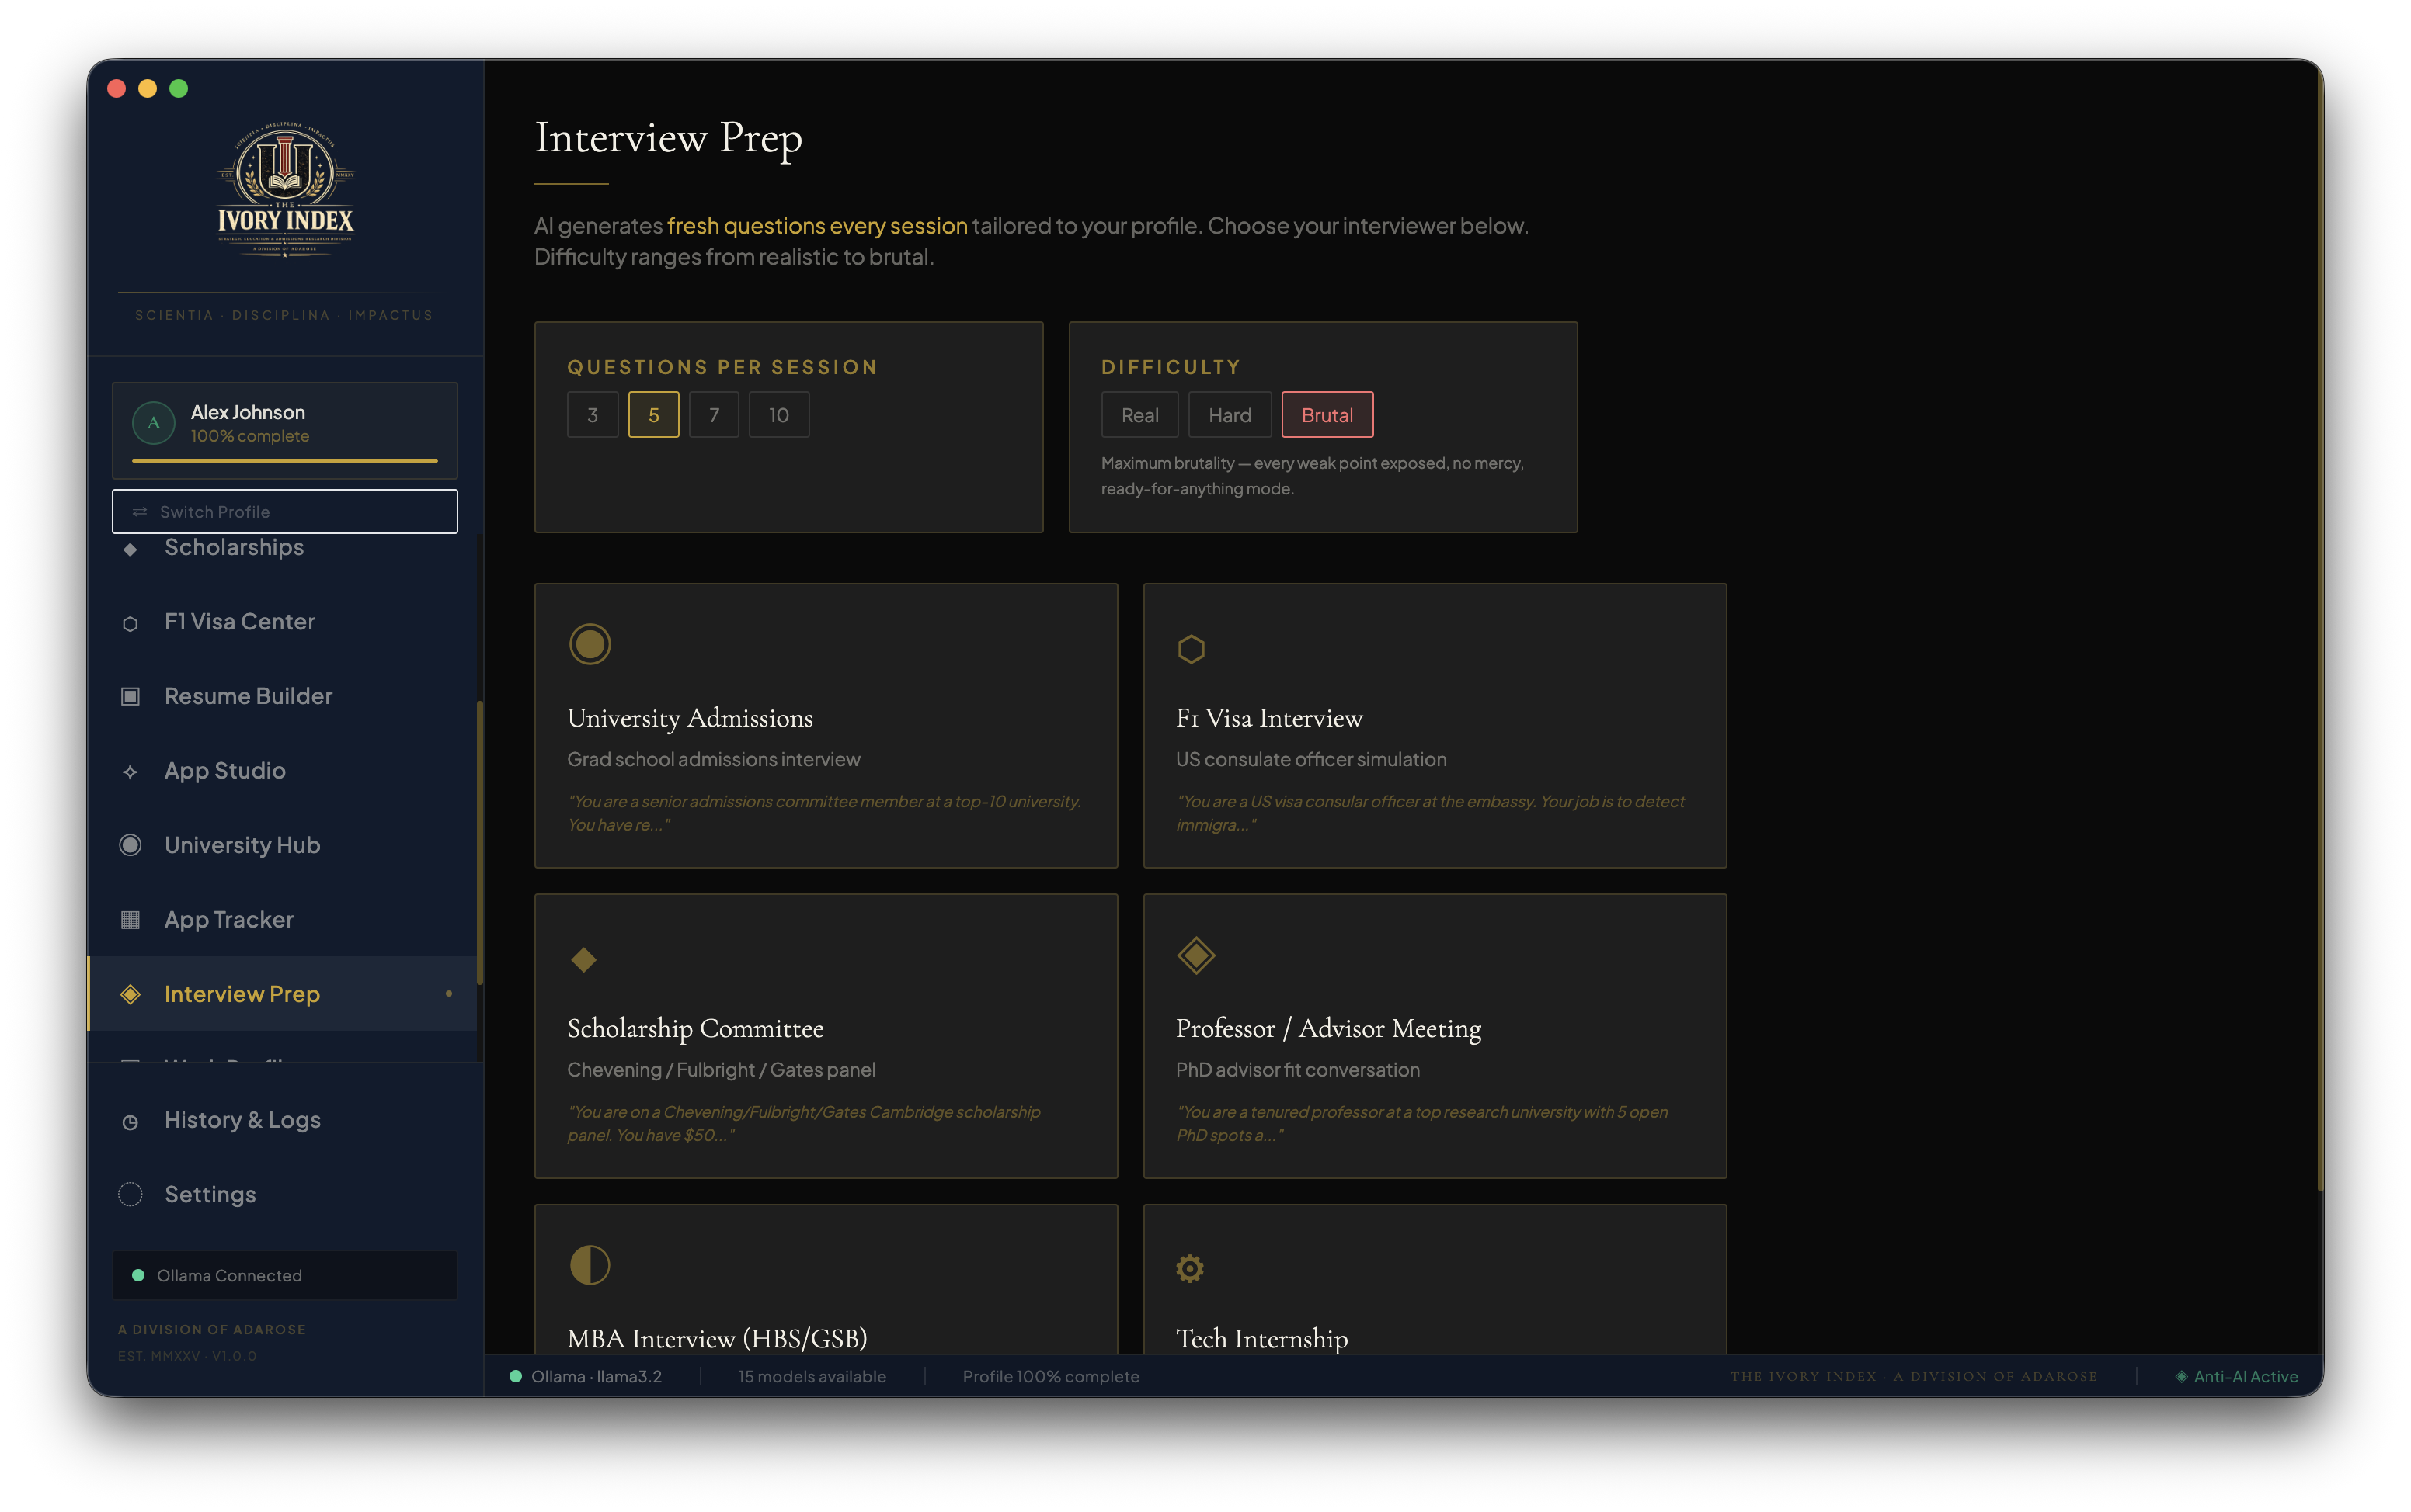Select 5 questions per session
The image size is (2411, 1512).
[x=653, y=415]
